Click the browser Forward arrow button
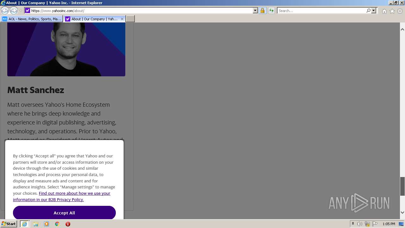This screenshot has height=228, width=405. point(14,10)
